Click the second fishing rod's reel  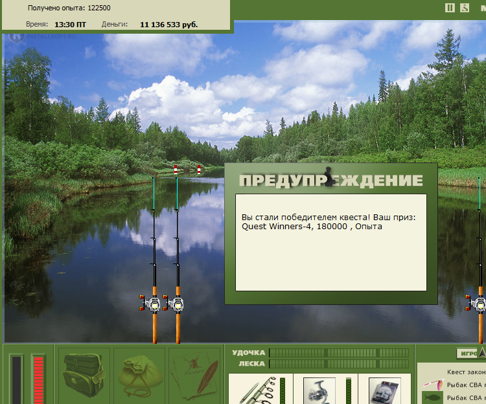(x=174, y=304)
